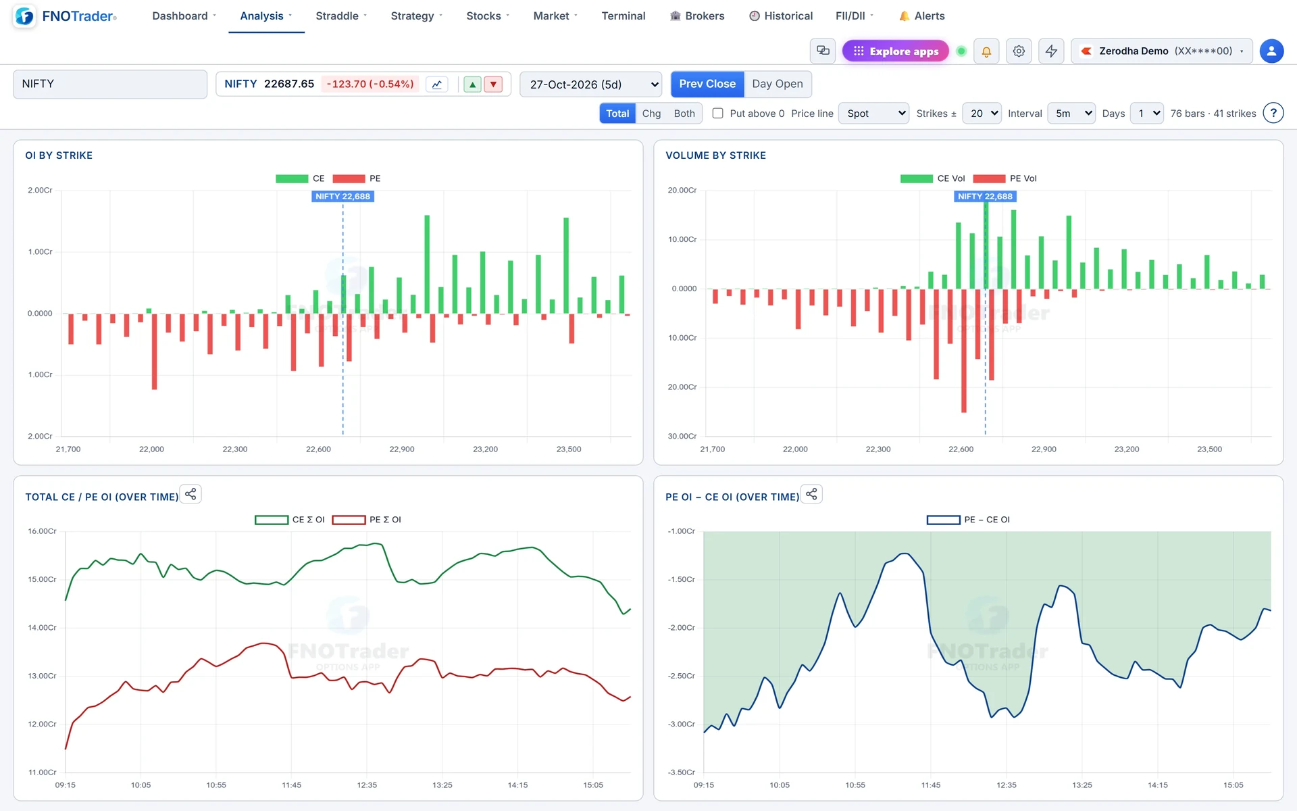Click the Alerts bell icon in navigation
The width and height of the screenshot is (1297, 811).
coord(904,16)
